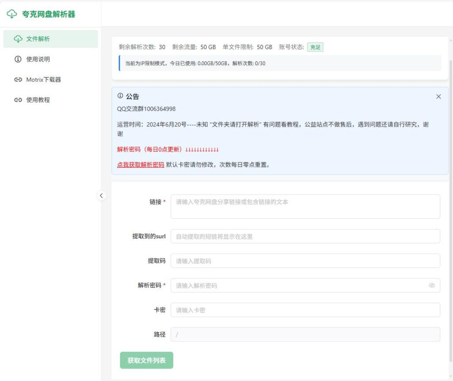Focus the 链接 share link text area
Viewport: 453px width, 381px height.
click(x=305, y=206)
